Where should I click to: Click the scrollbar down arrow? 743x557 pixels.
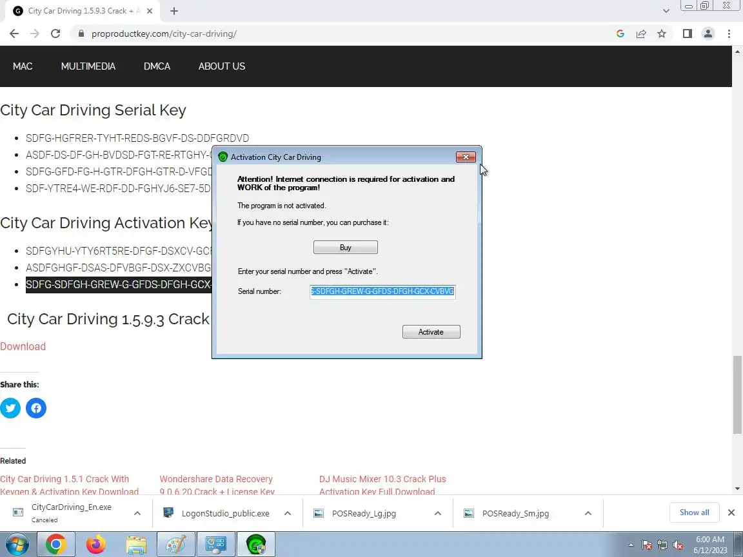(737, 488)
